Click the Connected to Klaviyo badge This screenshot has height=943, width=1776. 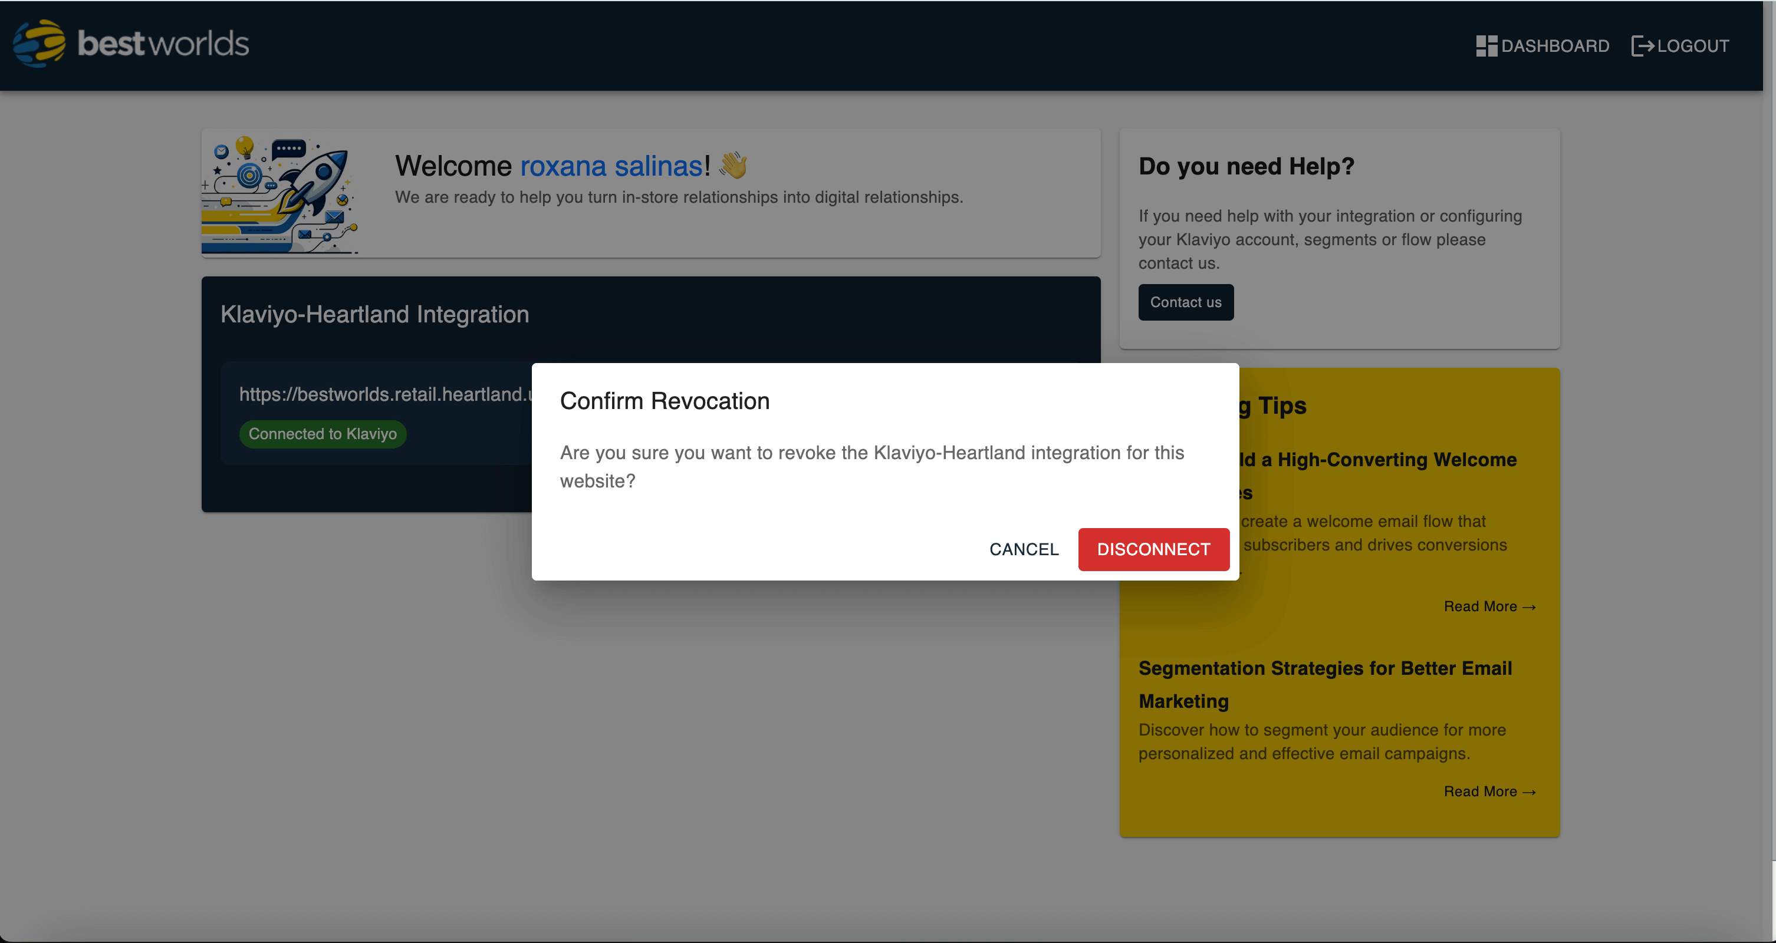pos(323,434)
